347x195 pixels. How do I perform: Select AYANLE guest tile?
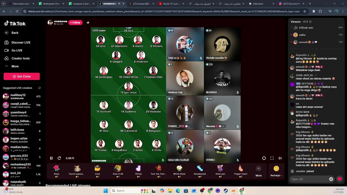pos(222,146)
